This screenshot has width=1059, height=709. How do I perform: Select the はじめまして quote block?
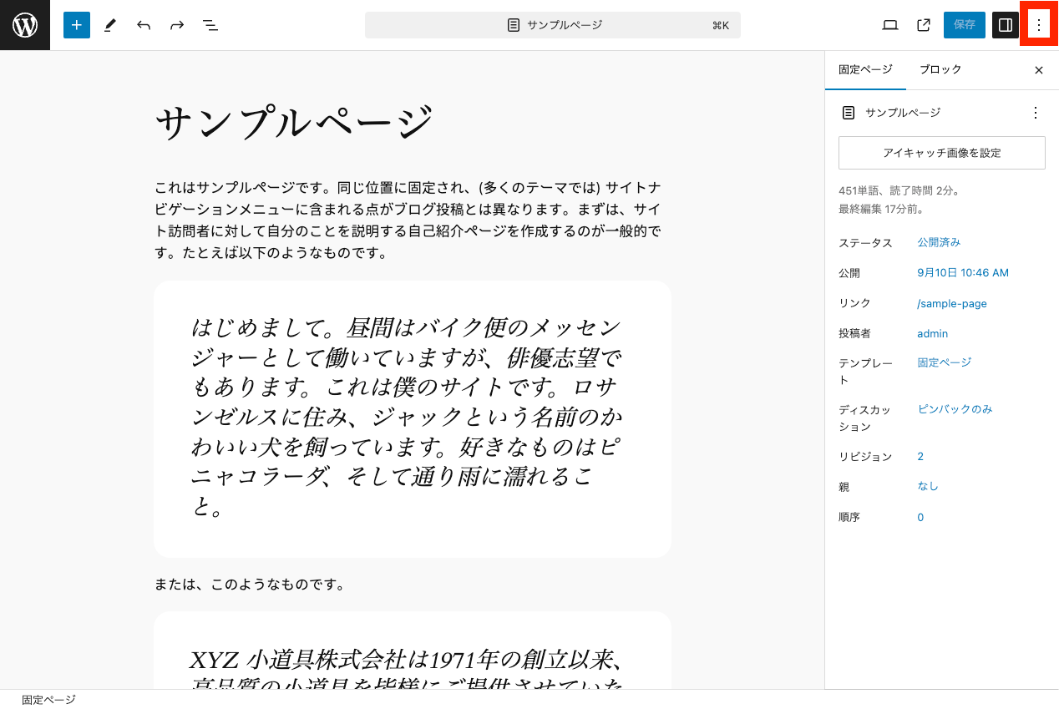[x=413, y=418]
